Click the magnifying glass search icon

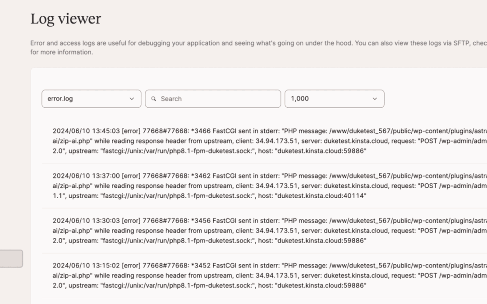(155, 99)
